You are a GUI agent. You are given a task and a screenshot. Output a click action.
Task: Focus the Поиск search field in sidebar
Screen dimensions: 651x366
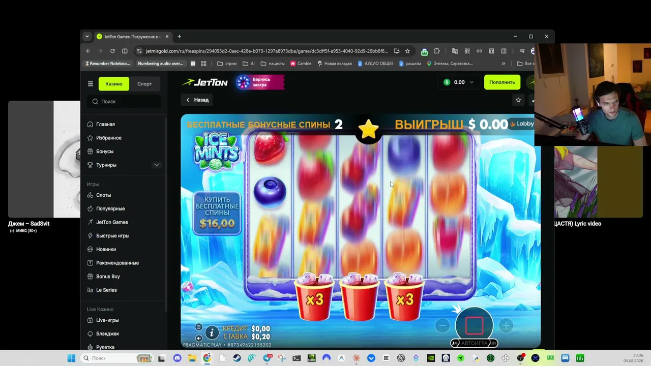(x=124, y=102)
